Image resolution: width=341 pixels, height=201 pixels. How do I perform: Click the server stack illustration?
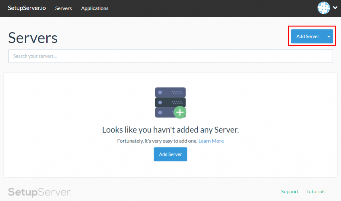pos(170,101)
